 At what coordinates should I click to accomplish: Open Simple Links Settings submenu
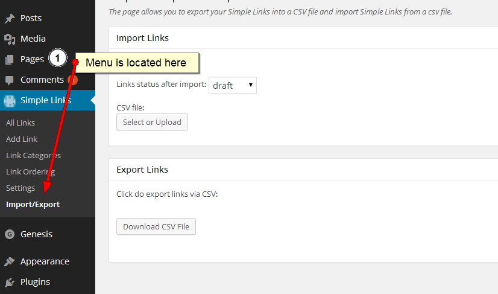(x=20, y=188)
